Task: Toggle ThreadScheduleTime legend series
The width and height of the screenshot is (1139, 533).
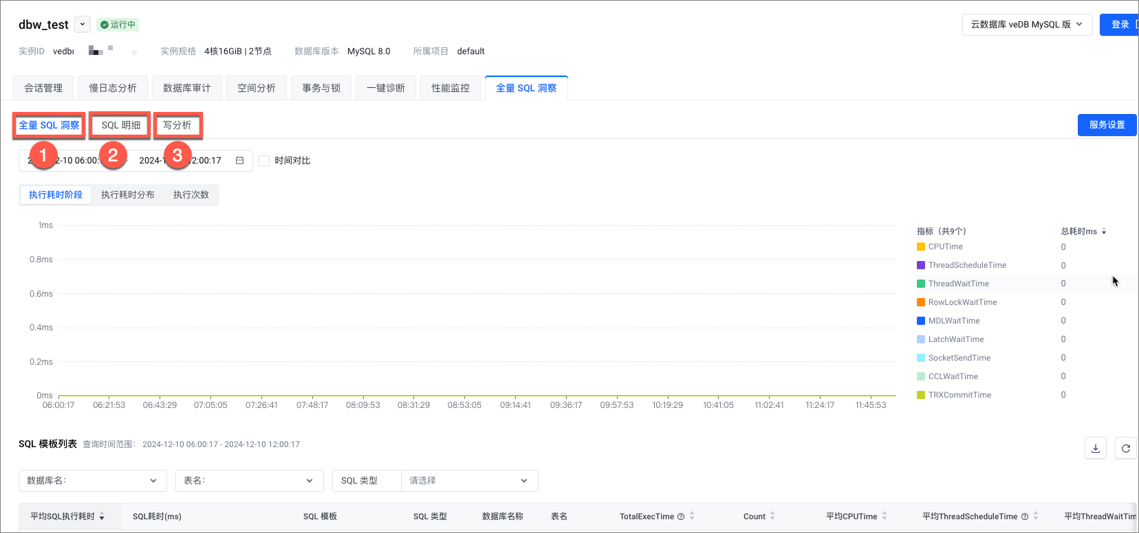Action: tap(962, 265)
